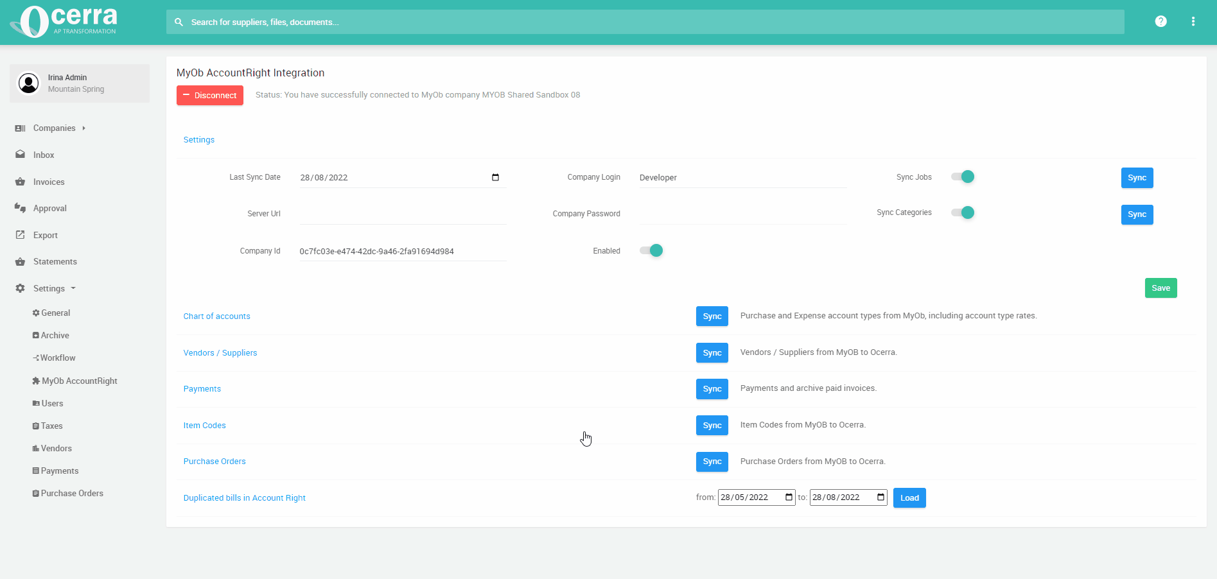Viewport: 1217px width, 579px height.
Task: Go to Approval page
Action: 50,208
